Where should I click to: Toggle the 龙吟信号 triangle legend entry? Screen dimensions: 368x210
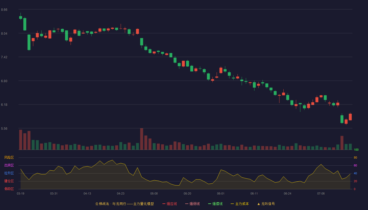coord(266,204)
